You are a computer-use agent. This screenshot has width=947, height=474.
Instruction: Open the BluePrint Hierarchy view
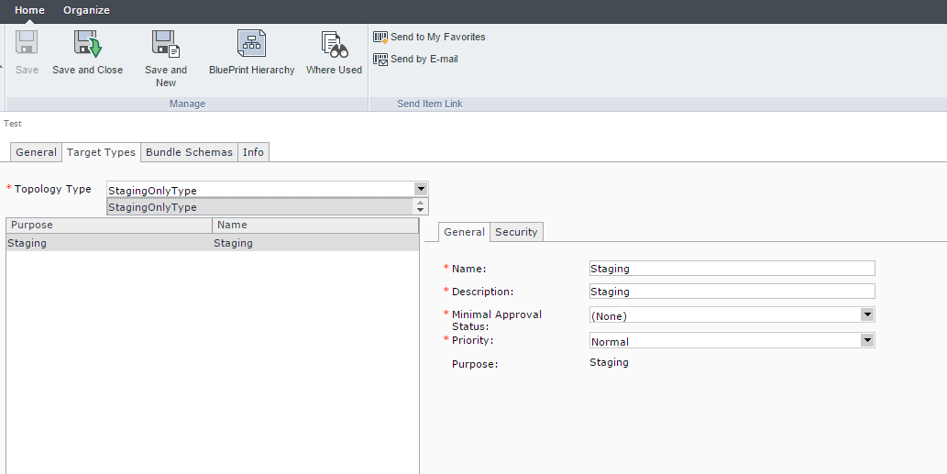tap(251, 44)
